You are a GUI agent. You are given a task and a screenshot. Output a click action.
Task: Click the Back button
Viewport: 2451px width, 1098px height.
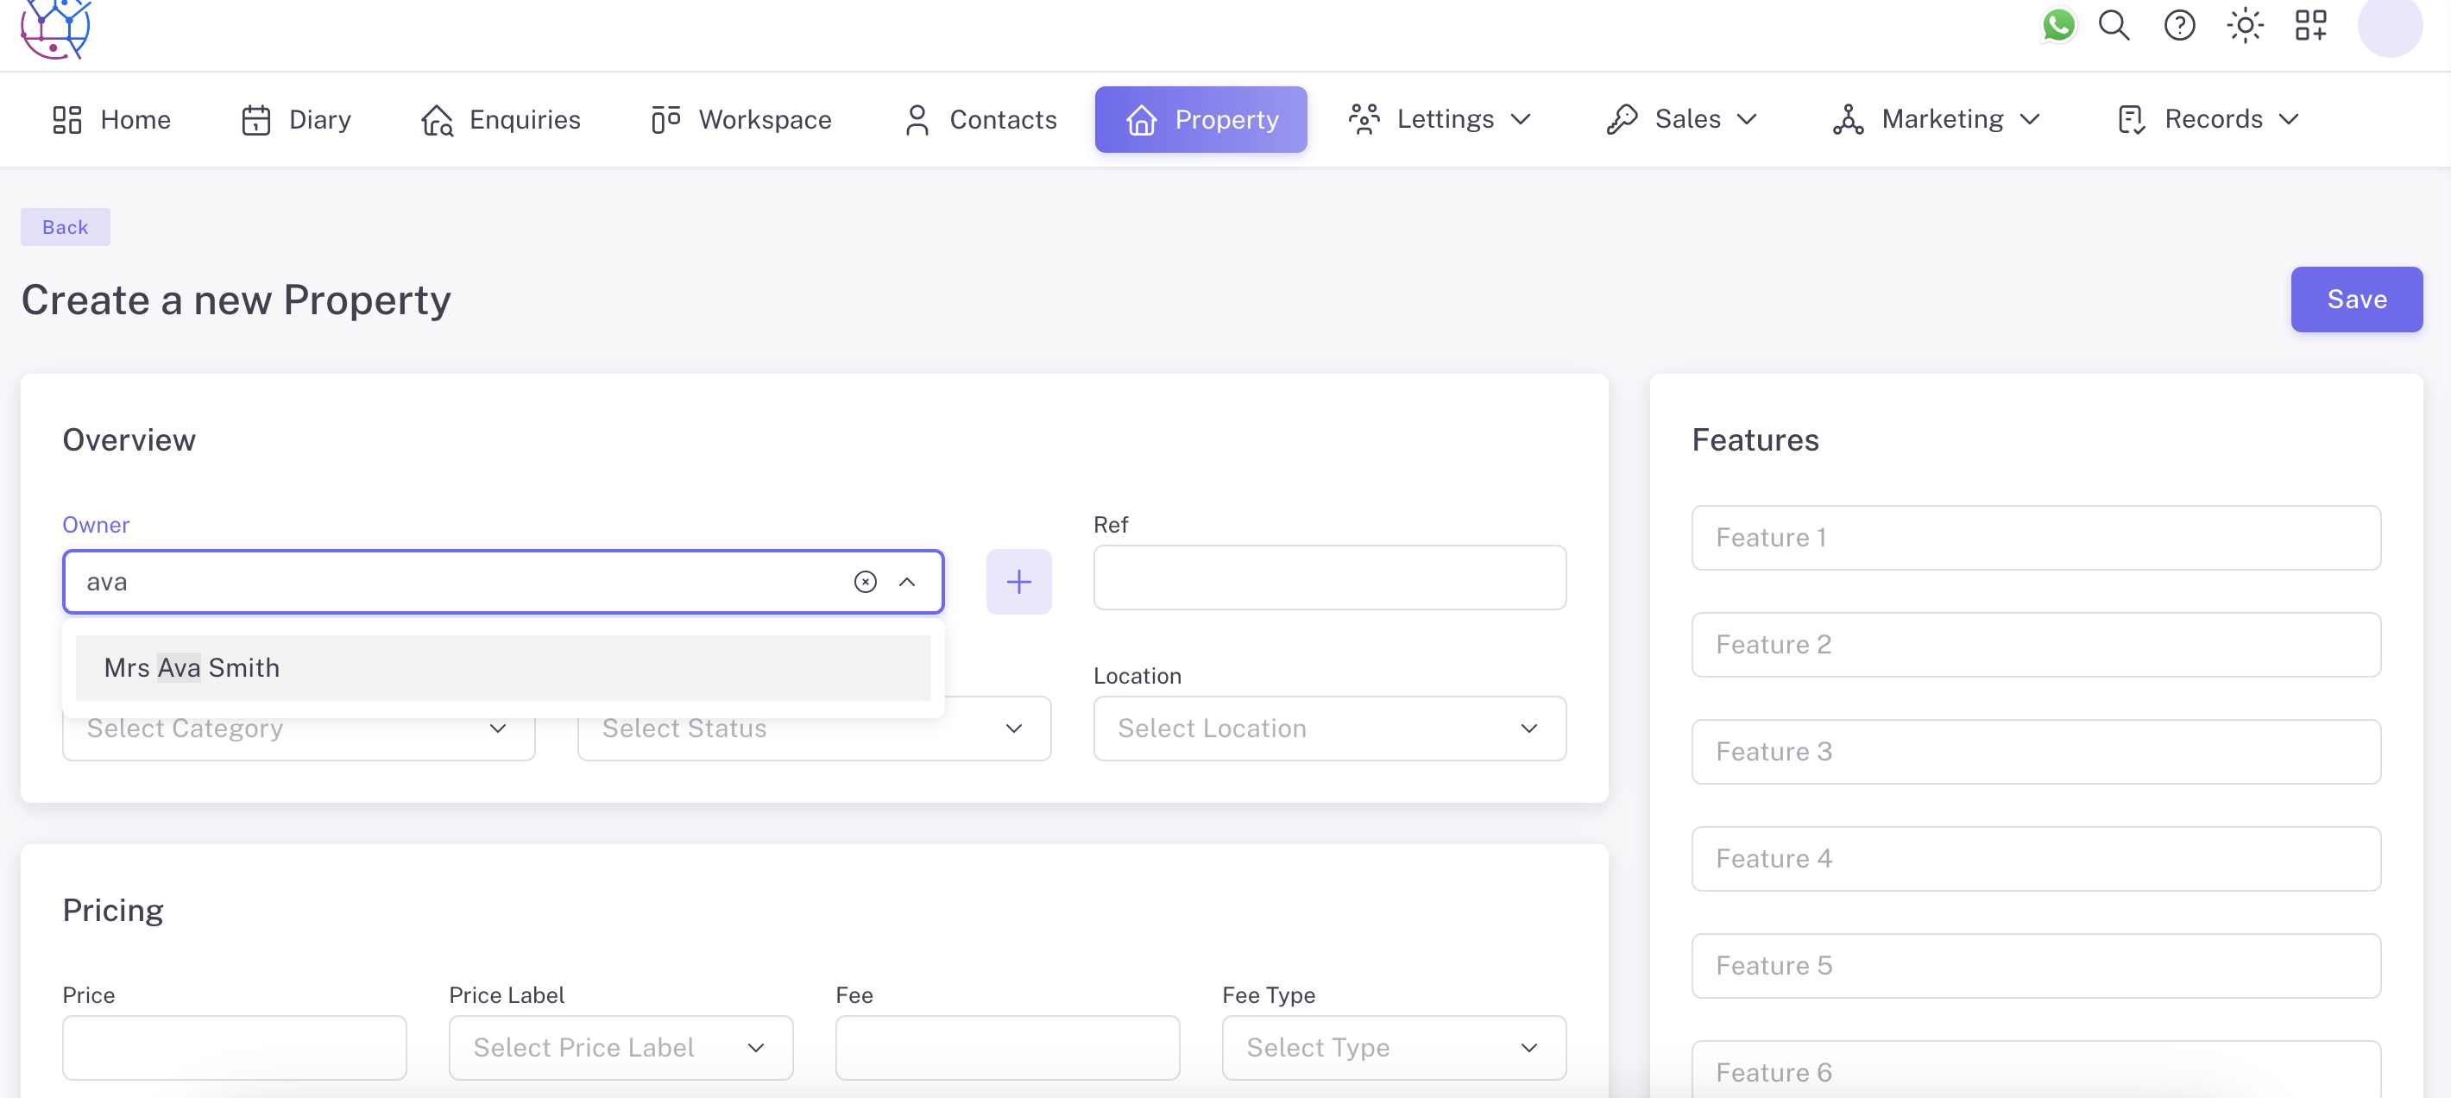click(x=65, y=226)
